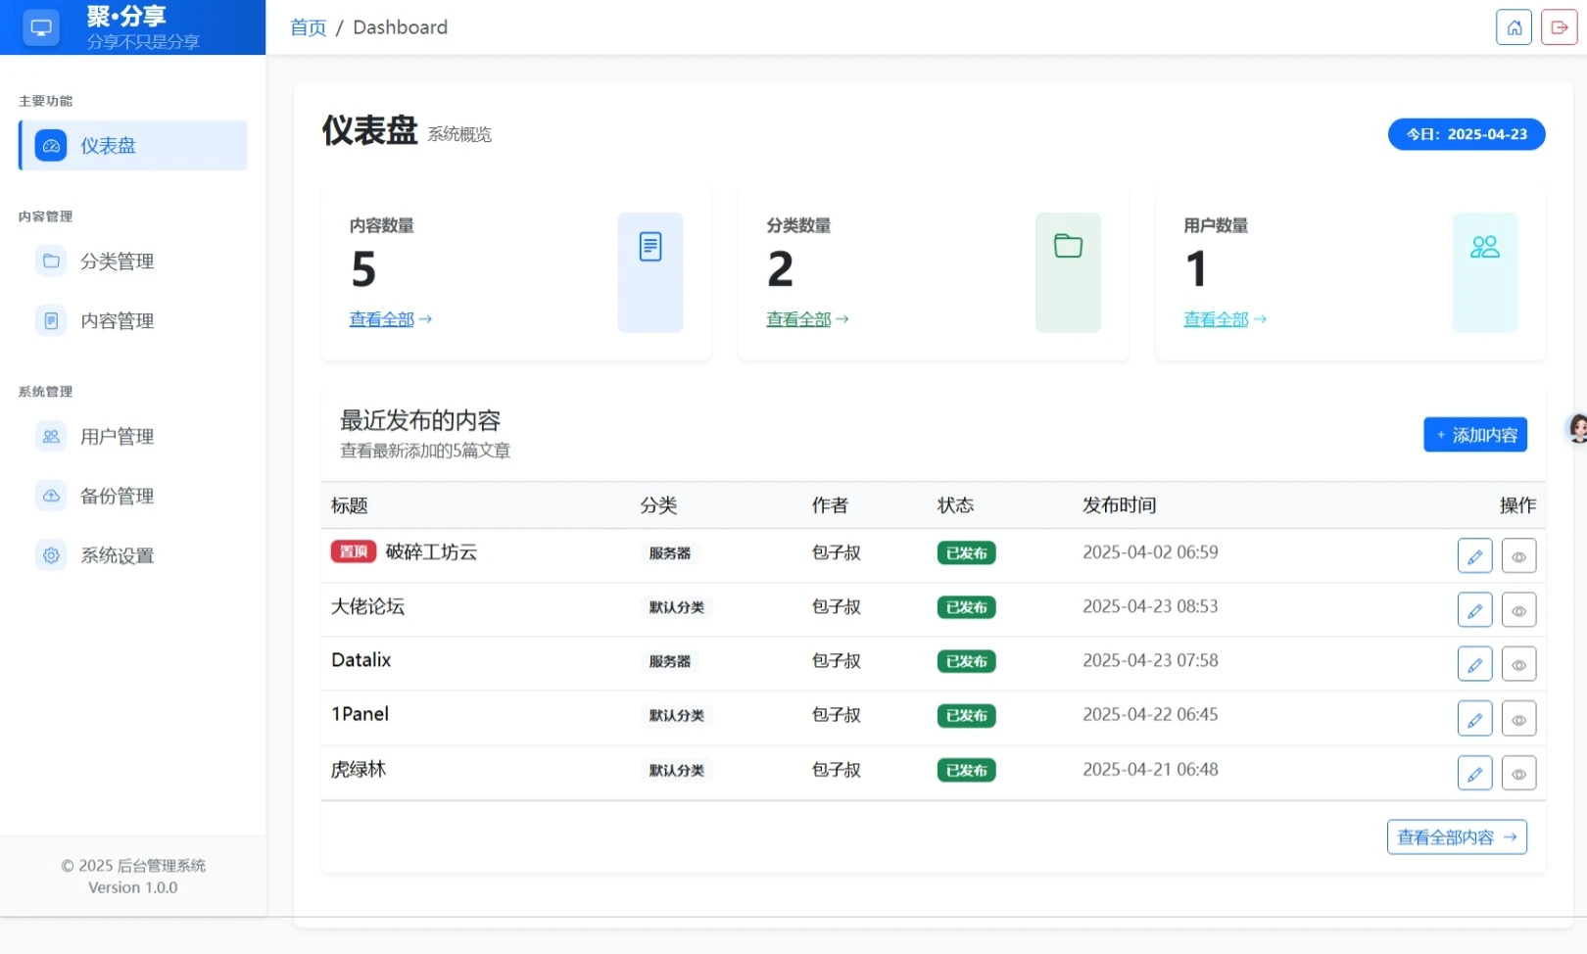Click the folder icon in 分类数量 card
Viewport: 1587px width, 954px height.
[1068, 247]
